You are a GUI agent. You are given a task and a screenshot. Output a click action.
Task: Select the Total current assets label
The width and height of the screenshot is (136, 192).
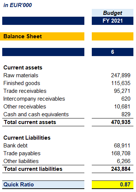tap(30, 122)
